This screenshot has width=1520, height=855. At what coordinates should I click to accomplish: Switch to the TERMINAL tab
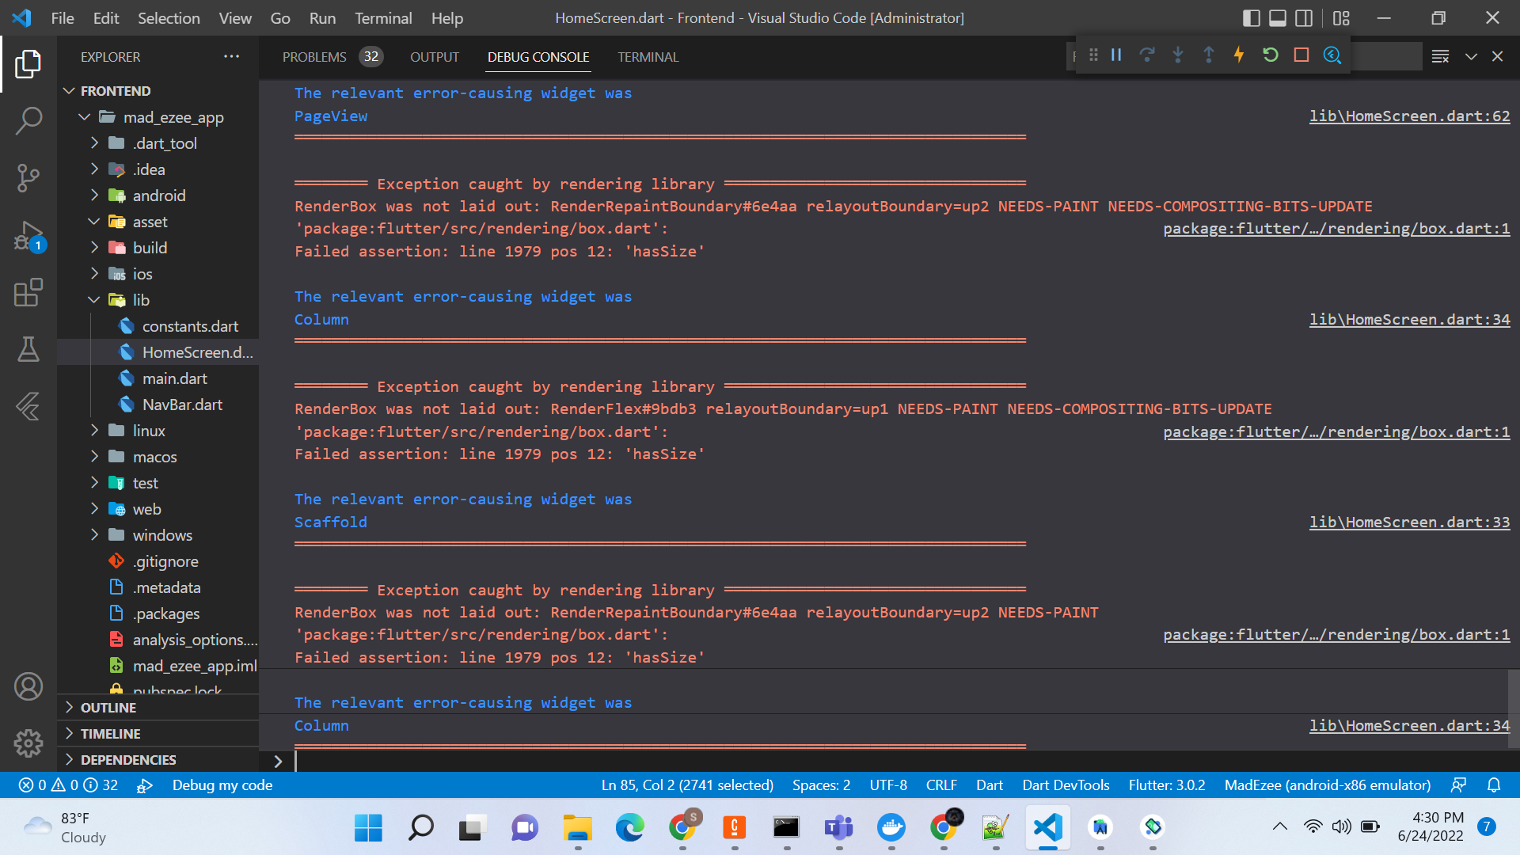click(x=648, y=56)
